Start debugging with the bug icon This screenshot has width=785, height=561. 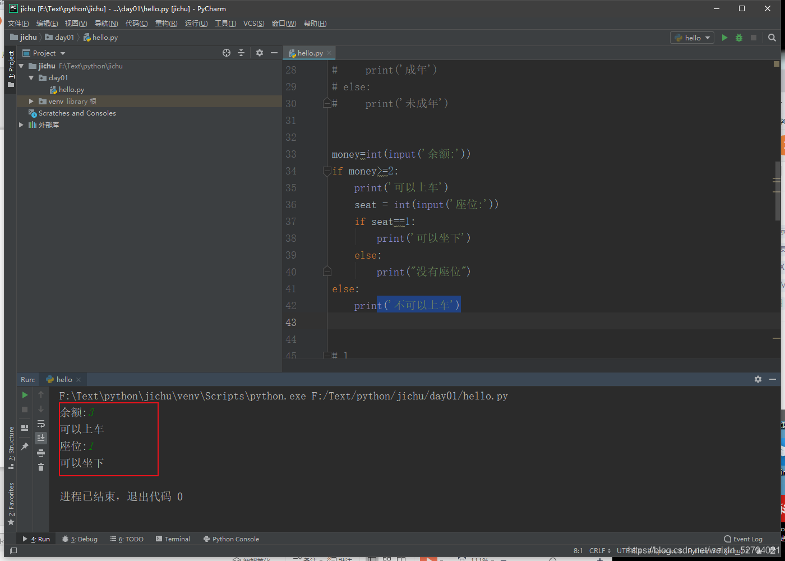click(x=739, y=38)
